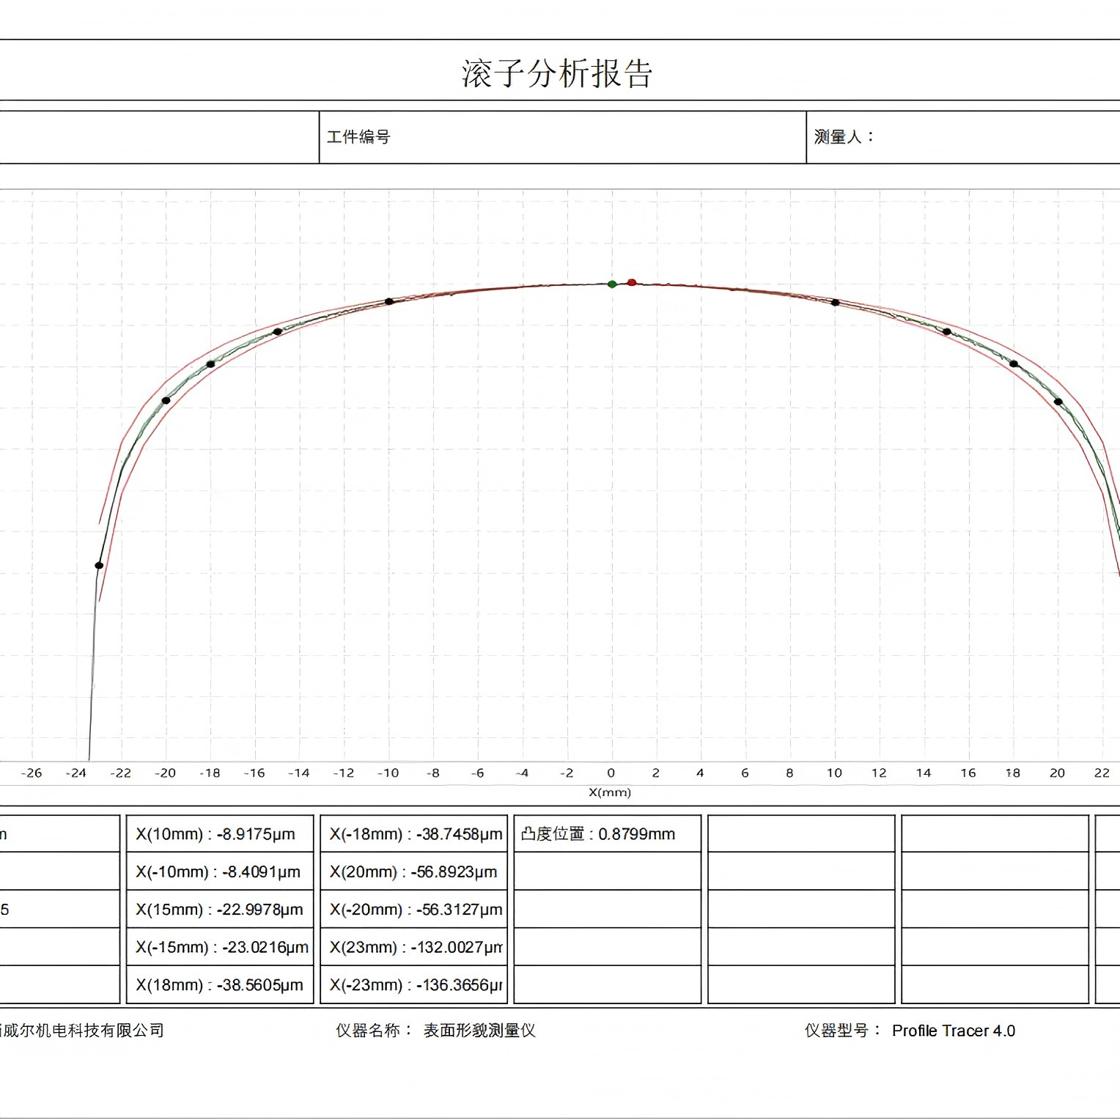Select the black data point at X=10
This screenshot has width=1120, height=1120.
pyautogui.click(x=835, y=302)
